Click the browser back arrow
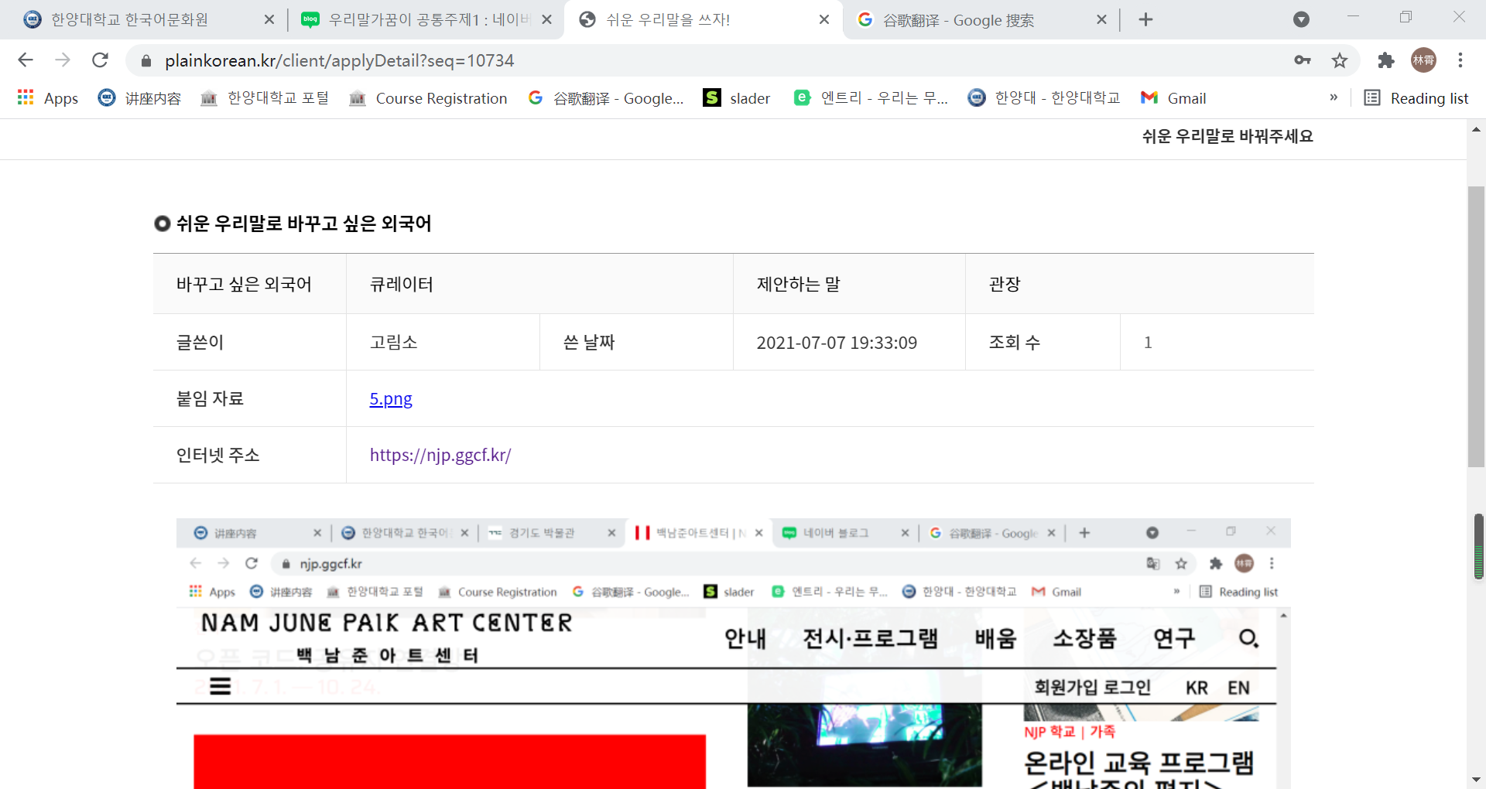 click(26, 60)
